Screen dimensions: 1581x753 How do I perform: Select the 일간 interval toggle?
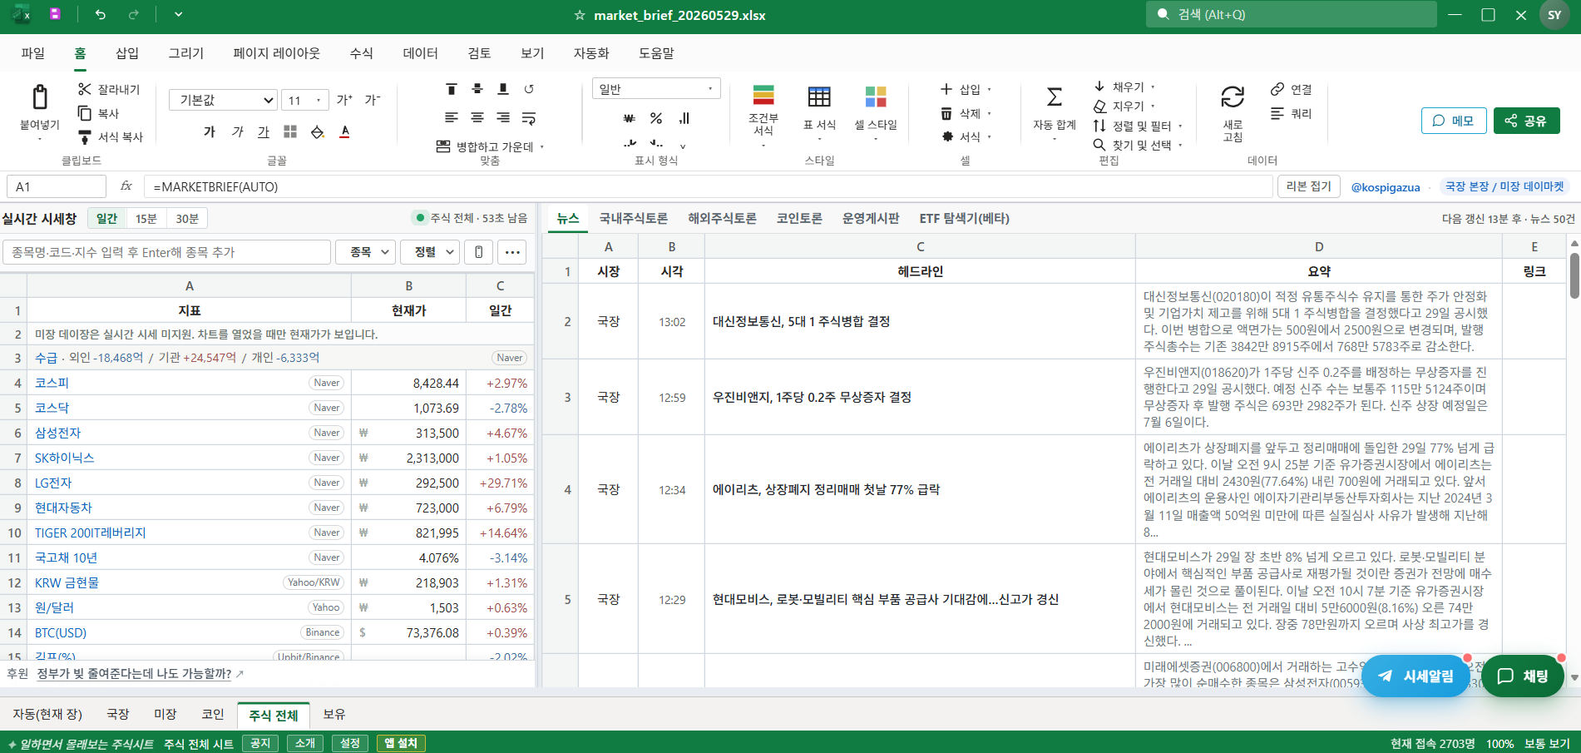[x=106, y=218]
